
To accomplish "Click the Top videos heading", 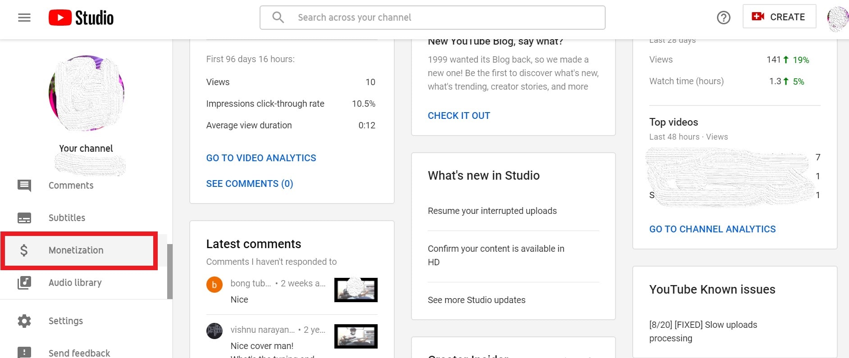I will point(674,122).
